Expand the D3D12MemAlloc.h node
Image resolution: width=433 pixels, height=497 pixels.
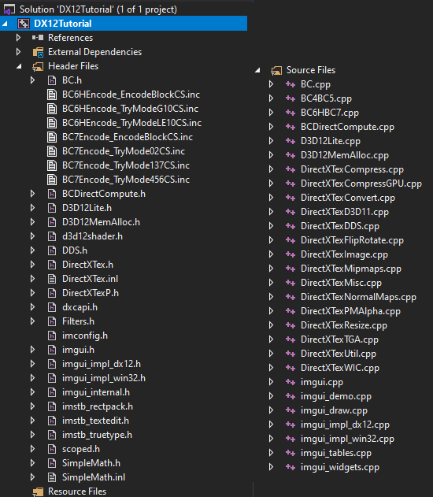[32, 222]
